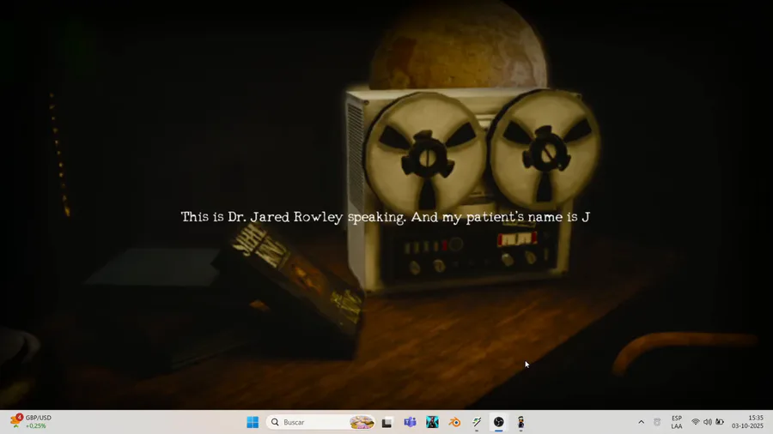The height and width of the screenshot is (434, 773).
Task: Open the sunglasses character taskbar app
Action: point(521,422)
